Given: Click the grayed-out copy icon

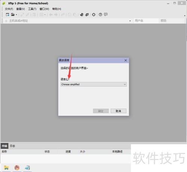Looking at the screenshot, I should [70, 15].
